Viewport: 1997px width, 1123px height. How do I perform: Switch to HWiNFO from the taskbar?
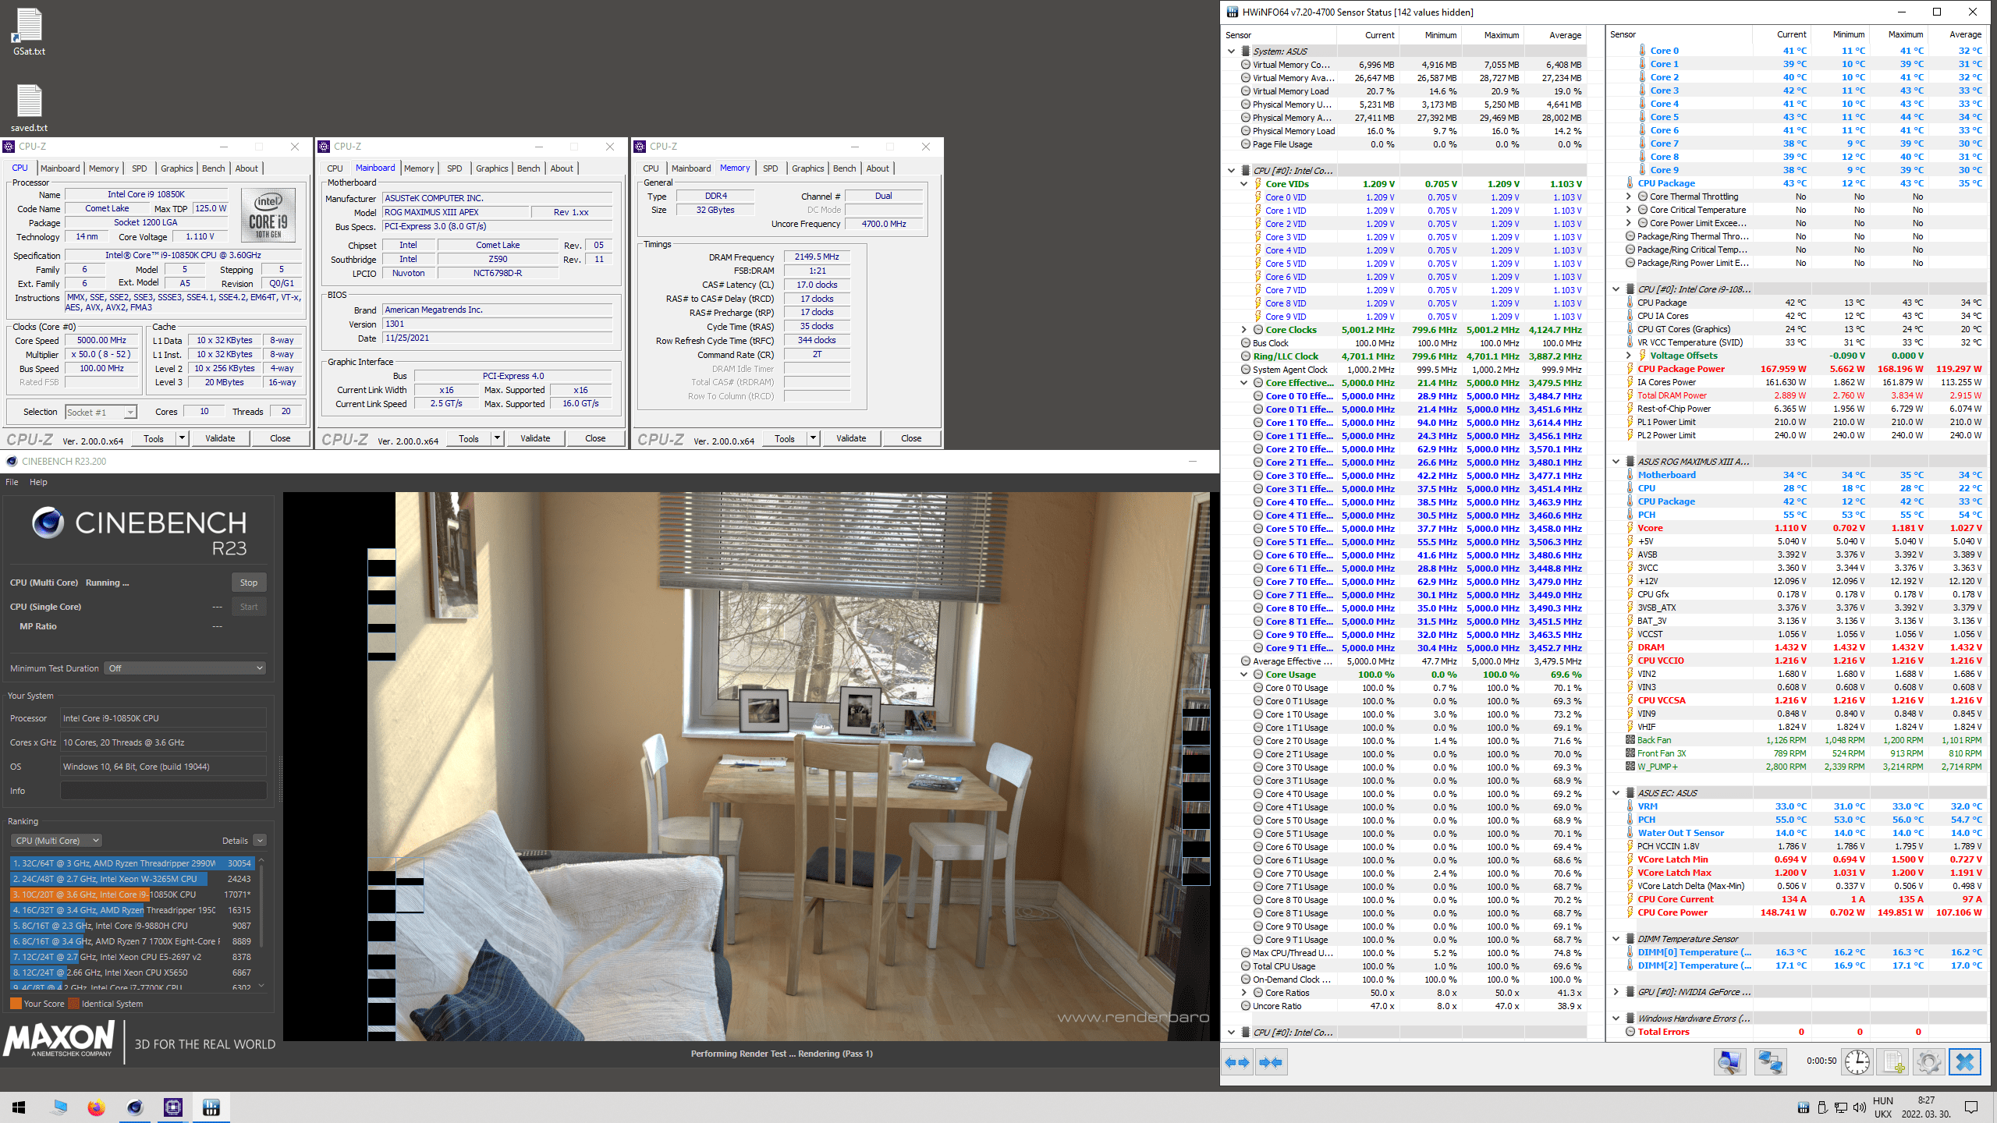[x=211, y=1107]
